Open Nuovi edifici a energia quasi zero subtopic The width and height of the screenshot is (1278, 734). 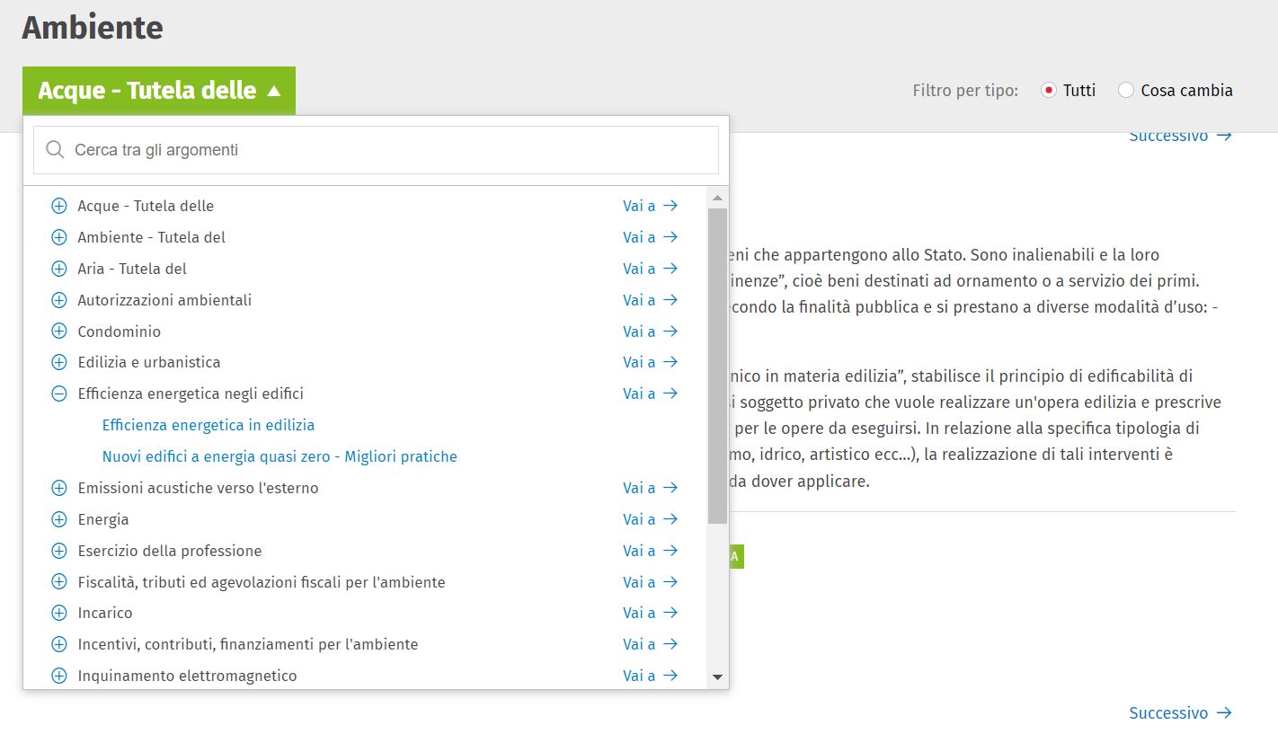(280, 456)
